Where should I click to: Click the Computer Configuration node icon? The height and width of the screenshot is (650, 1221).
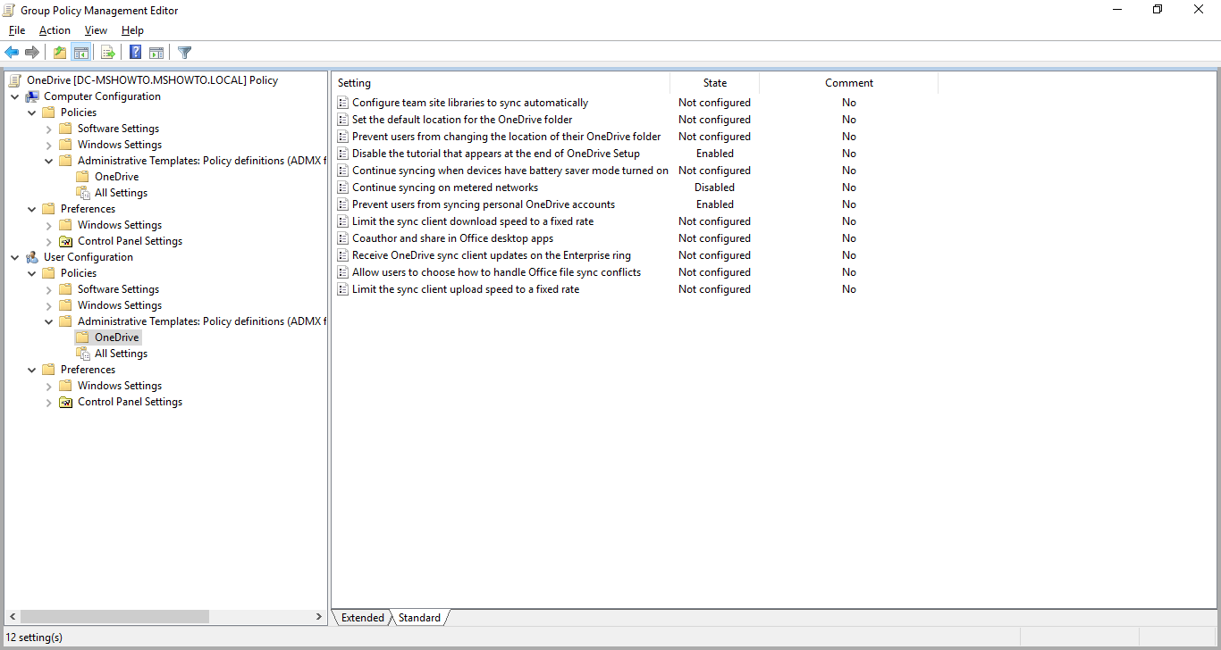pyautogui.click(x=32, y=96)
